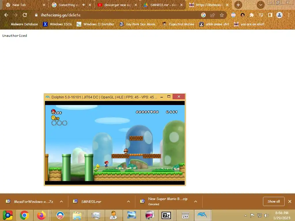Open network status tray icon
The height and width of the screenshot is (221, 295).
click(x=260, y=215)
